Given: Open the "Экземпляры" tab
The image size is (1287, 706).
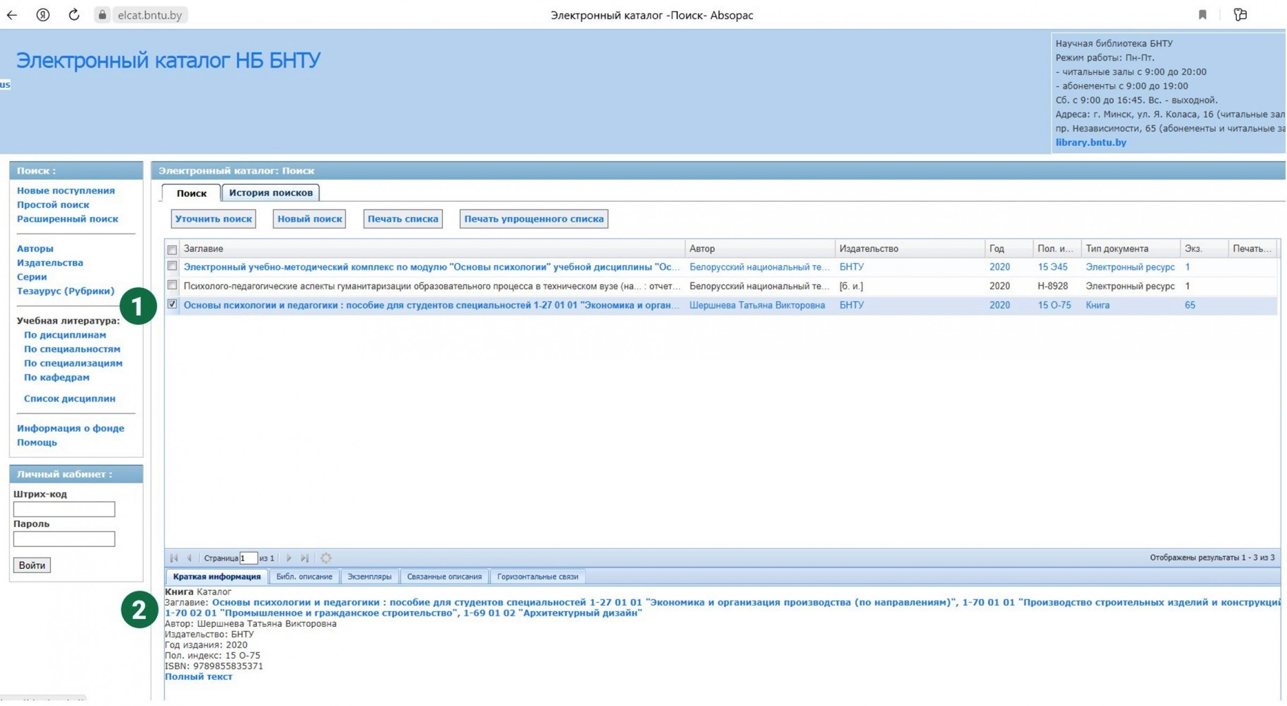Looking at the screenshot, I should [x=369, y=577].
